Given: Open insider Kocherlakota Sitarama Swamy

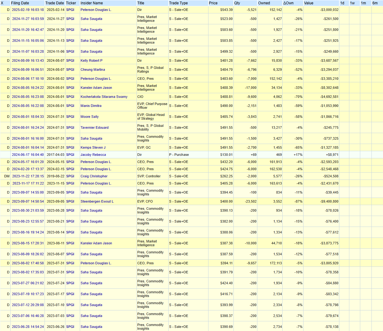Looking at the screenshot, I should pos(104,97).
